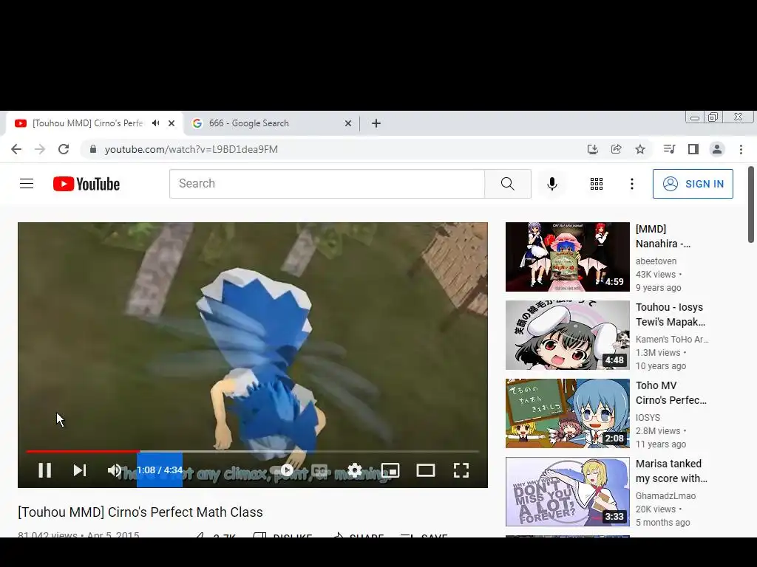This screenshot has width=757, height=567.
Task: Open Kamen's ToHo Ar... channel name
Action: [672, 339]
